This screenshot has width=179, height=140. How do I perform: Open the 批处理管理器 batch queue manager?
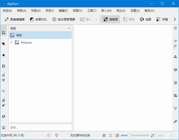tap(63, 19)
